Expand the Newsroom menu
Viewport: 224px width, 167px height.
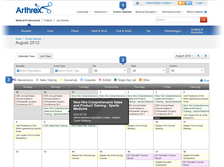coord(102,12)
